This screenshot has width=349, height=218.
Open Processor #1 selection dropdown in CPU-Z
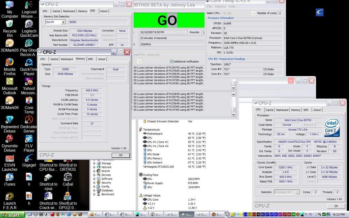[298, 192]
